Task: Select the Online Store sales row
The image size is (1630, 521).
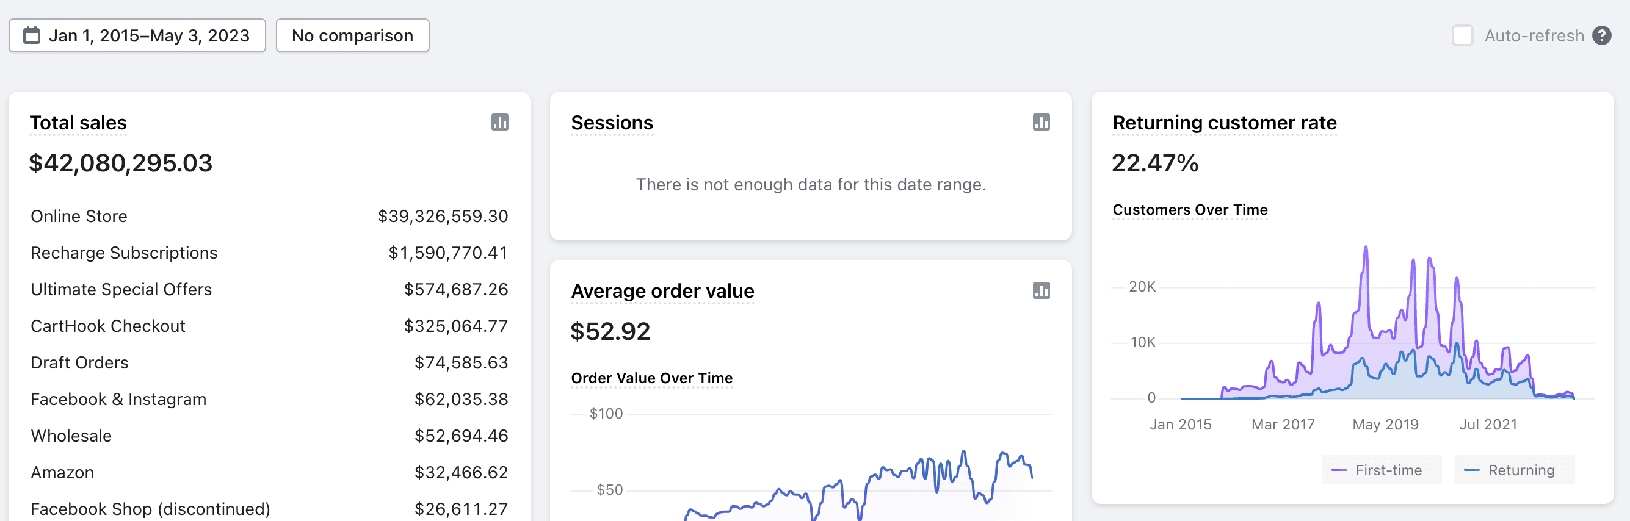Action: [269, 216]
